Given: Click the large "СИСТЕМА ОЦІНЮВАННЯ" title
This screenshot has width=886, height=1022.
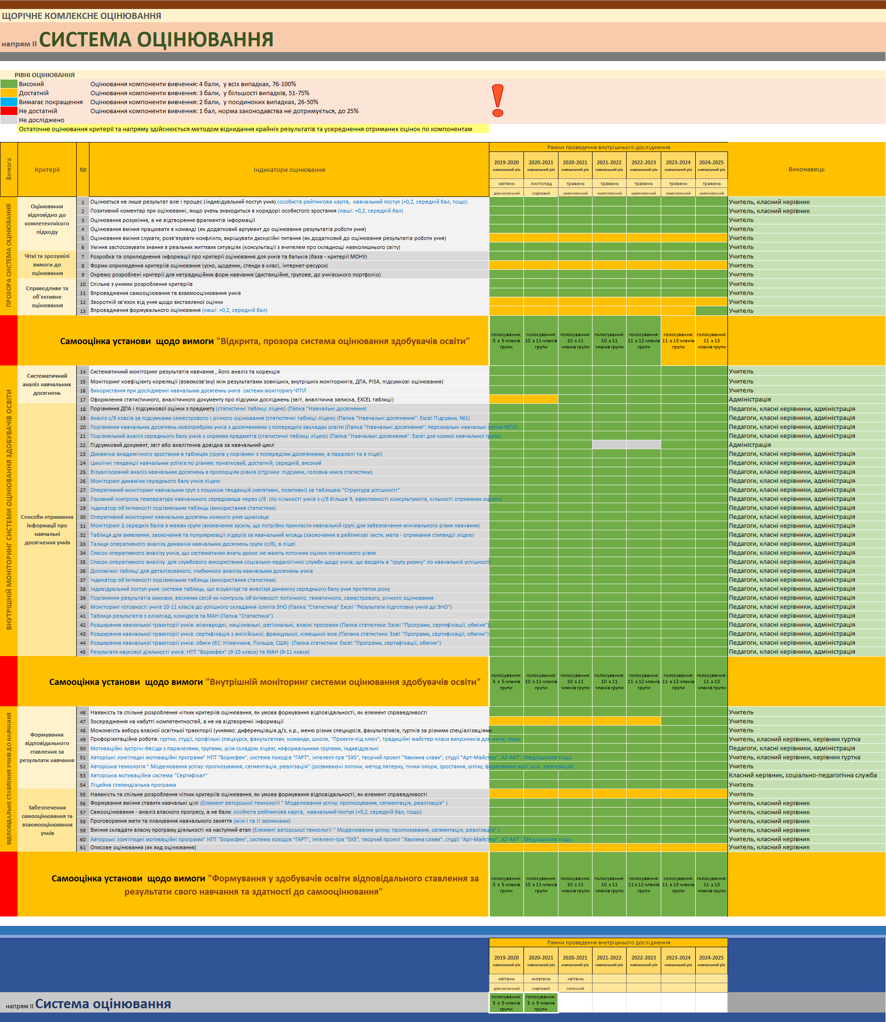Looking at the screenshot, I should point(156,40).
